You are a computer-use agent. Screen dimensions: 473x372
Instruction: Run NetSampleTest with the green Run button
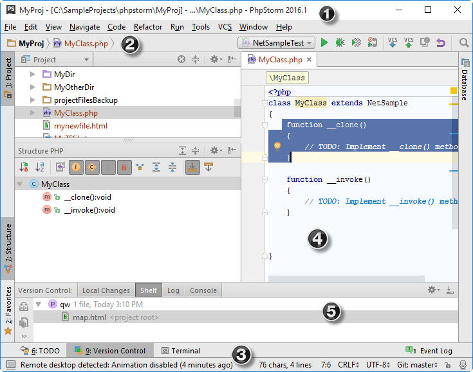pyautogui.click(x=324, y=43)
